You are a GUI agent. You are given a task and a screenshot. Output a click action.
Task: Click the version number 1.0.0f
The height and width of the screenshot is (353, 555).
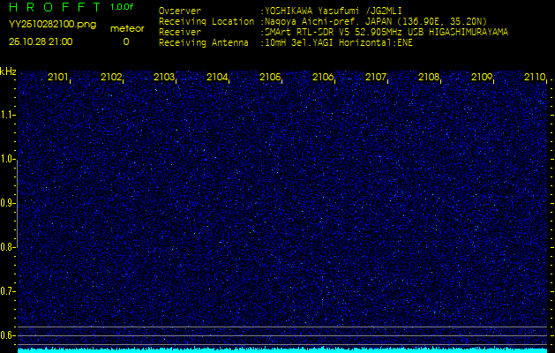click(123, 7)
